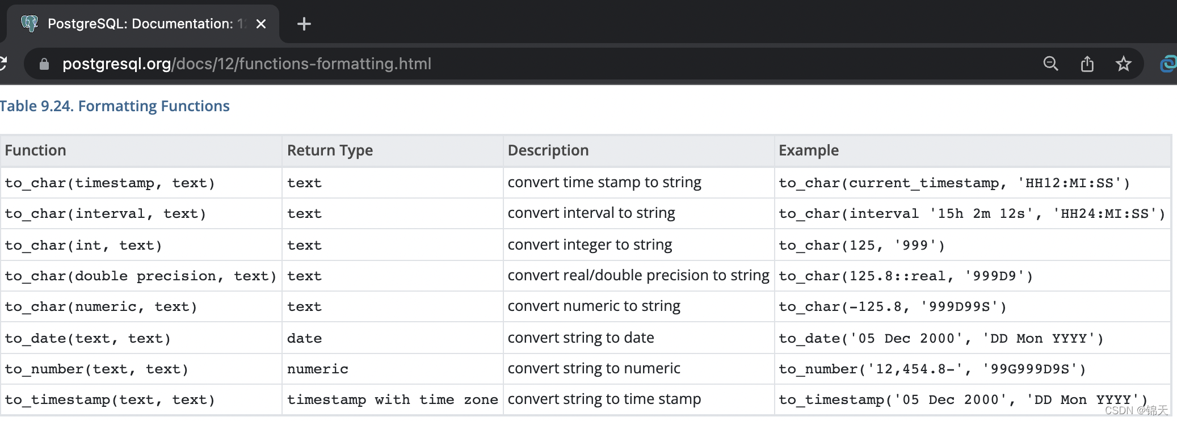The width and height of the screenshot is (1177, 421).
Task: Click the Description column header
Action: coord(548,150)
